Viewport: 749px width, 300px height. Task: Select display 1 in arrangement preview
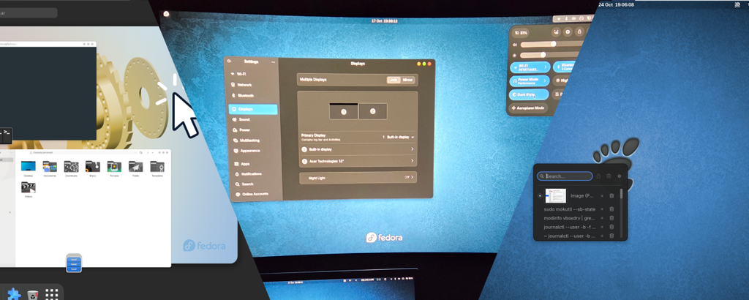click(x=344, y=111)
